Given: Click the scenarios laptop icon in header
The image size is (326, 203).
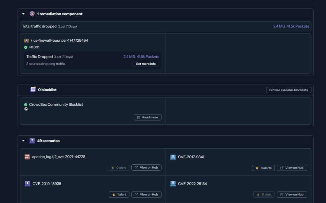Looking at the screenshot, I should point(32,141).
